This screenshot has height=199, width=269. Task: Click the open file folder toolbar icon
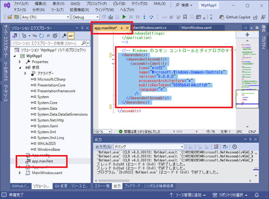tap(10, 17)
